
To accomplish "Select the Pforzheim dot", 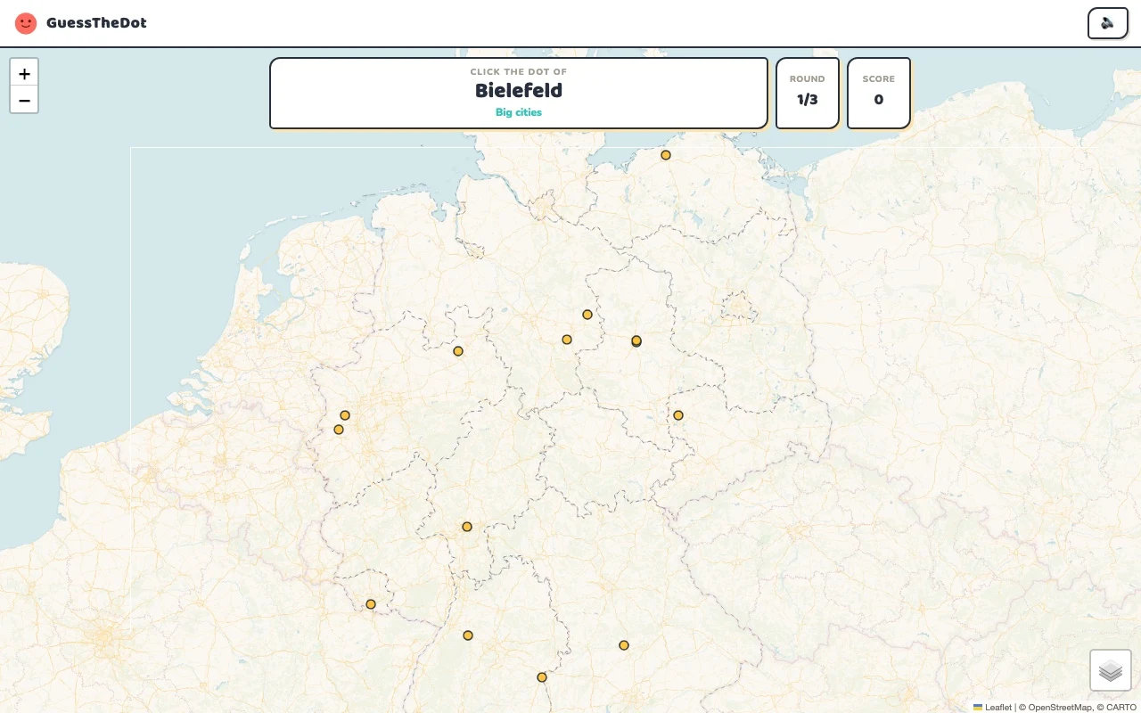I will pos(468,635).
